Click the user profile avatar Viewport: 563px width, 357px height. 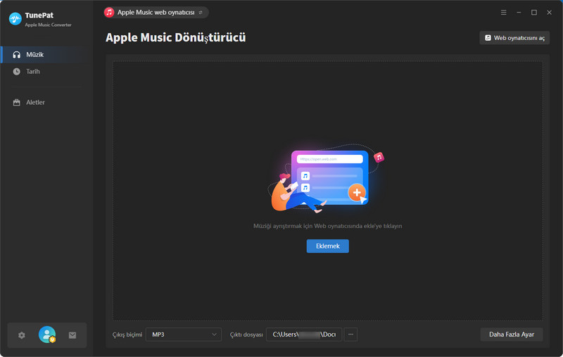click(x=47, y=335)
